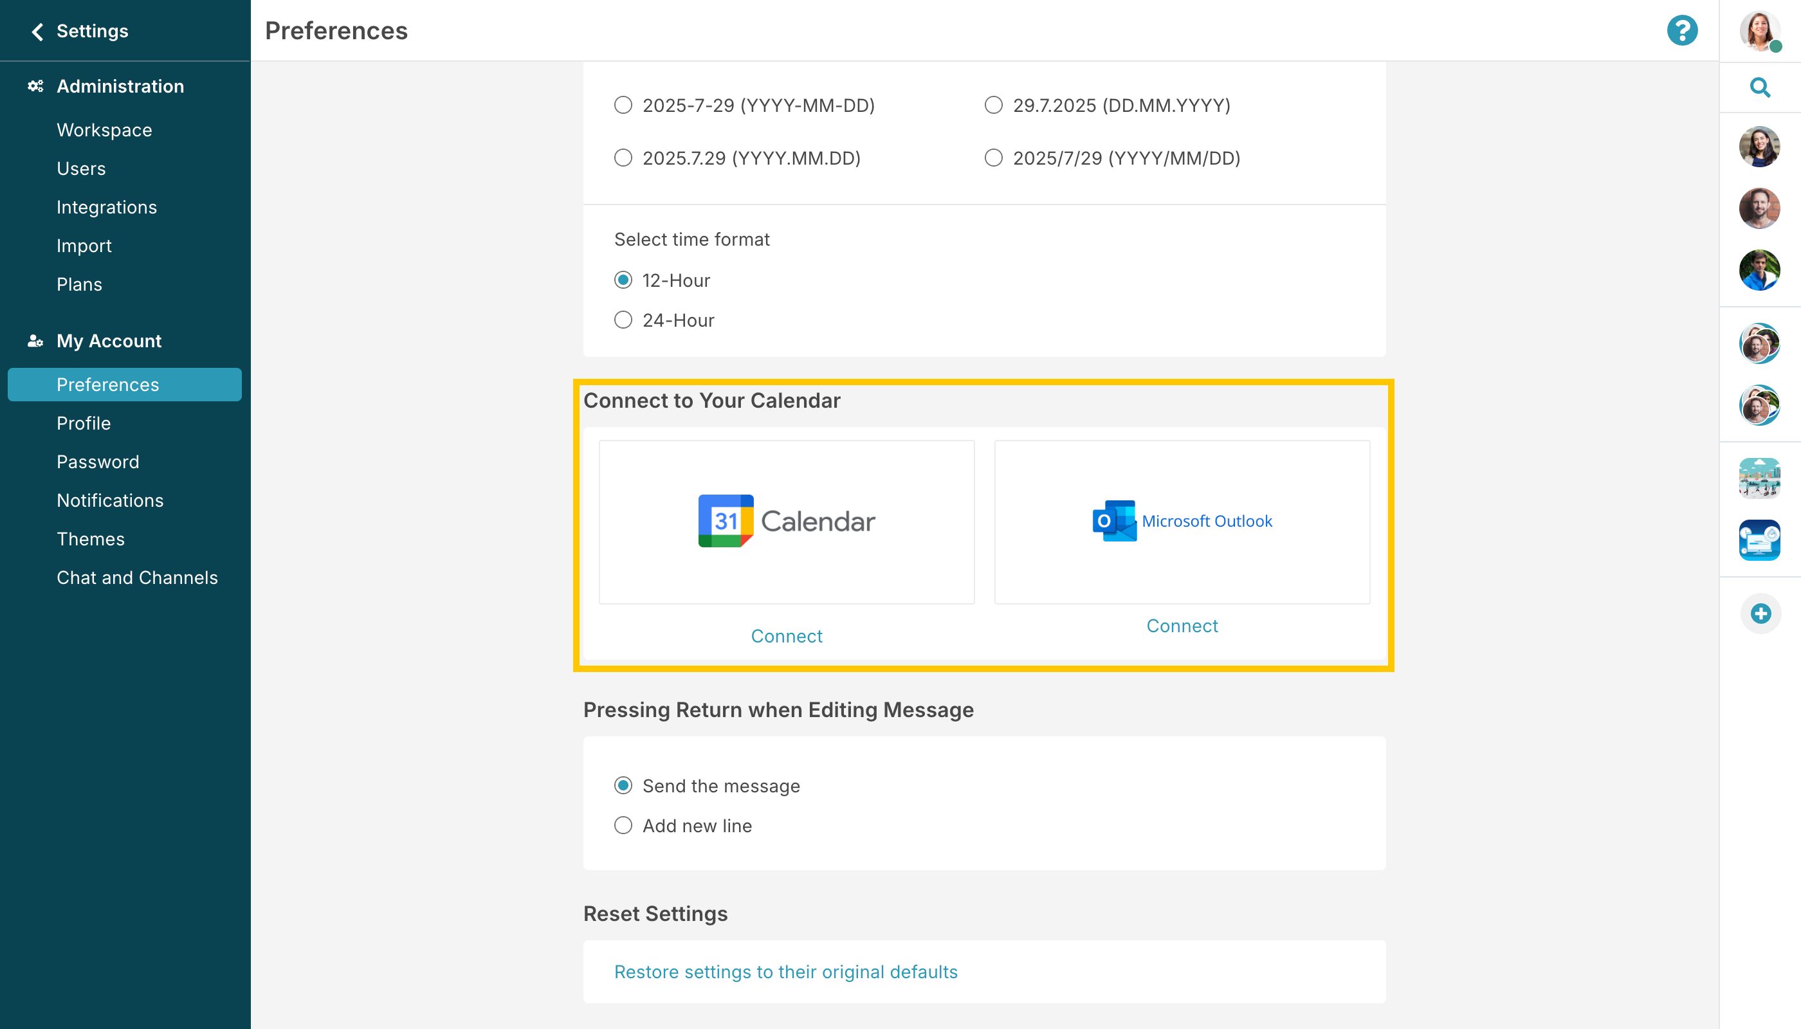1801x1029 pixels.
Task: Open Integrations in Administration section
Action: (x=107, y=207)
